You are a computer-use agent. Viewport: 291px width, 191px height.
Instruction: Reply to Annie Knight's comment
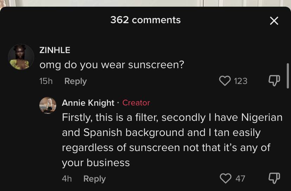[x=95, y=179]
